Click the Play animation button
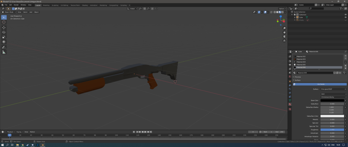 point(145,132)
